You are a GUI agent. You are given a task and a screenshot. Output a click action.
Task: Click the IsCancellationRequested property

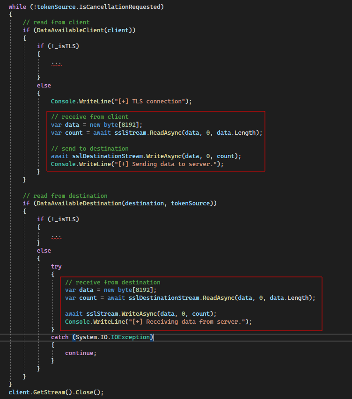[x=127, y=7]
